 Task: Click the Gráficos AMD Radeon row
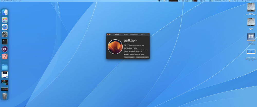(133, 51)
